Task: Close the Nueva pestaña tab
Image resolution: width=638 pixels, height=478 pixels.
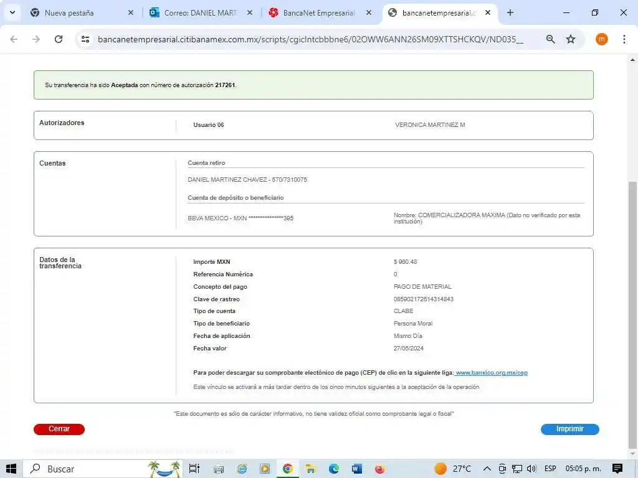Action: coord(130,12)
